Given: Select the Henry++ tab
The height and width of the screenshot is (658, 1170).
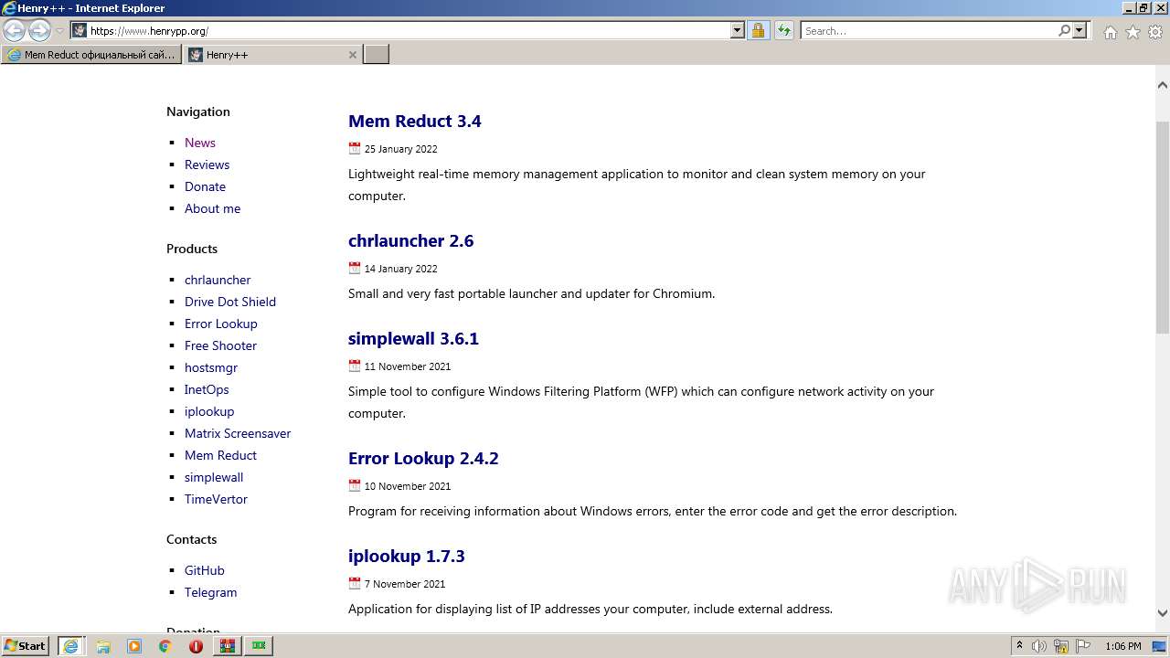Looking at the screenshot, I should pyautogui.click(x=272, y=55).
